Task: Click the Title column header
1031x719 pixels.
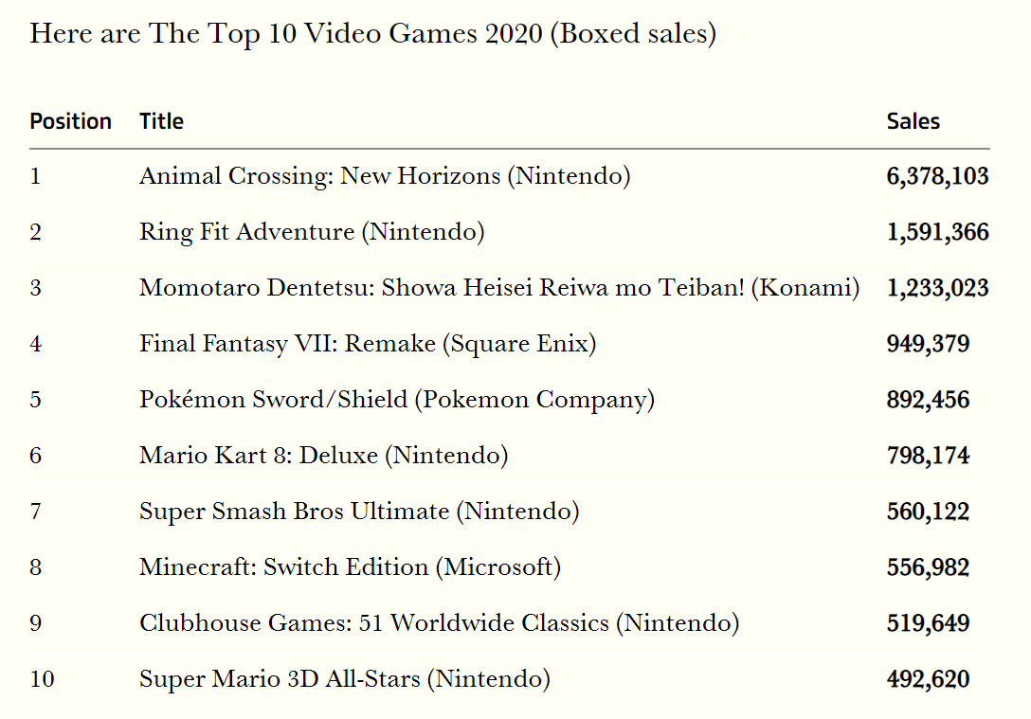Action: pos(161,121)
